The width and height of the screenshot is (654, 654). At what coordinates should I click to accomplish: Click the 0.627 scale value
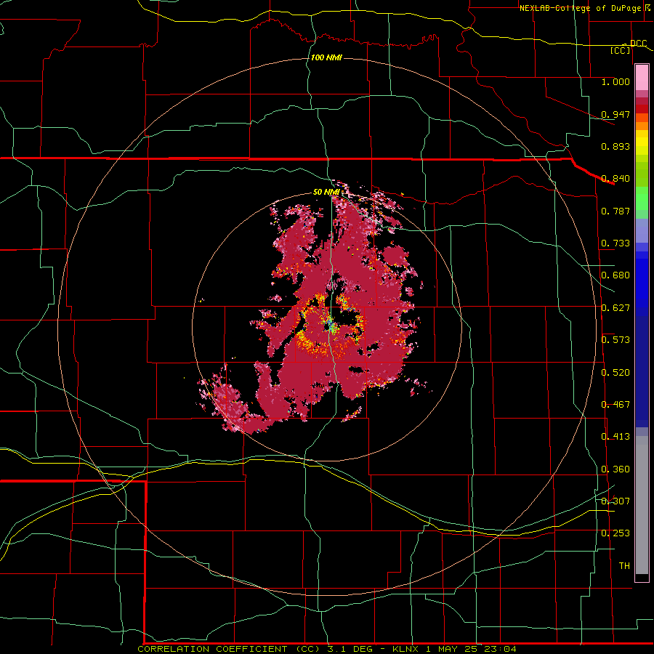(x=615, y=308)
